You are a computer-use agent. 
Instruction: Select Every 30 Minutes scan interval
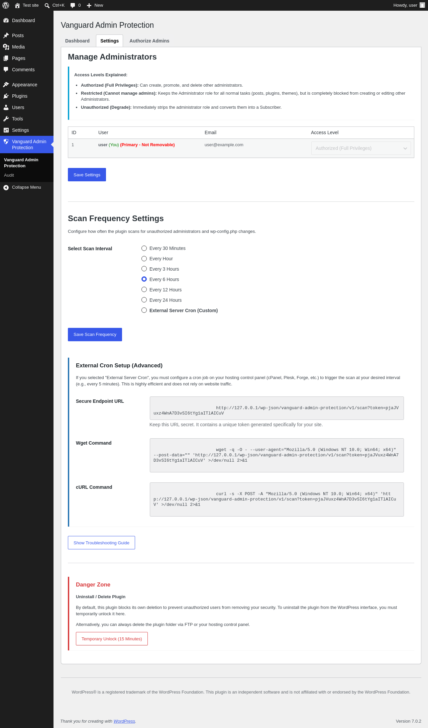(144, 248)
